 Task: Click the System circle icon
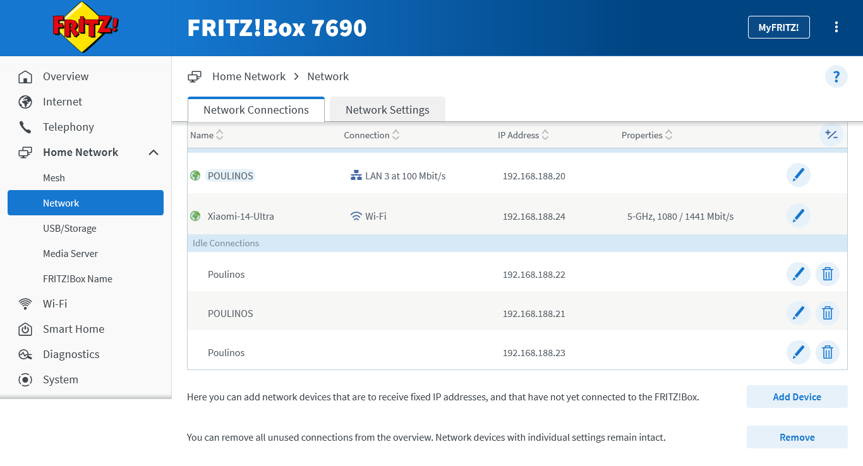tap(25, 379)
